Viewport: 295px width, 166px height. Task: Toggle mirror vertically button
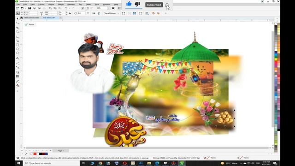point(99,13)
